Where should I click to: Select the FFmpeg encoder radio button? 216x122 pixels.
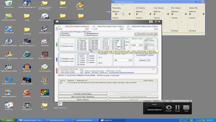(x=61, y=34)
